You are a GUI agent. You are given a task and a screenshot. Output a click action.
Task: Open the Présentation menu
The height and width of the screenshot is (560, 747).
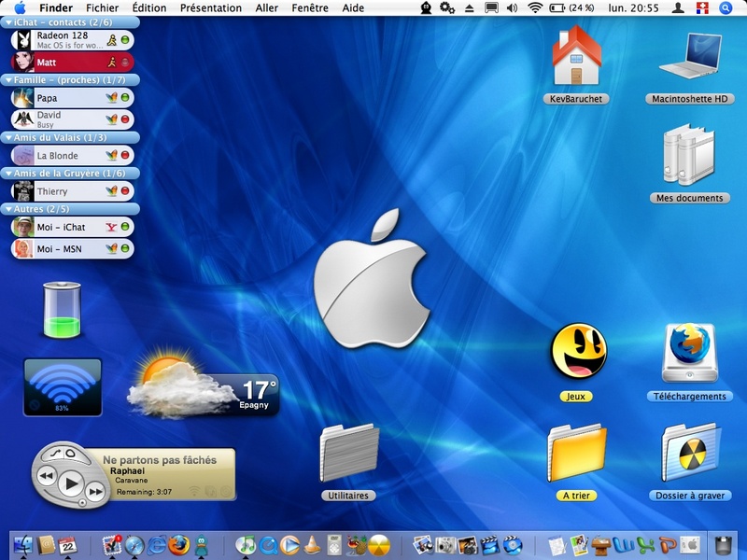pyautogui.click(x=211, y=7)
